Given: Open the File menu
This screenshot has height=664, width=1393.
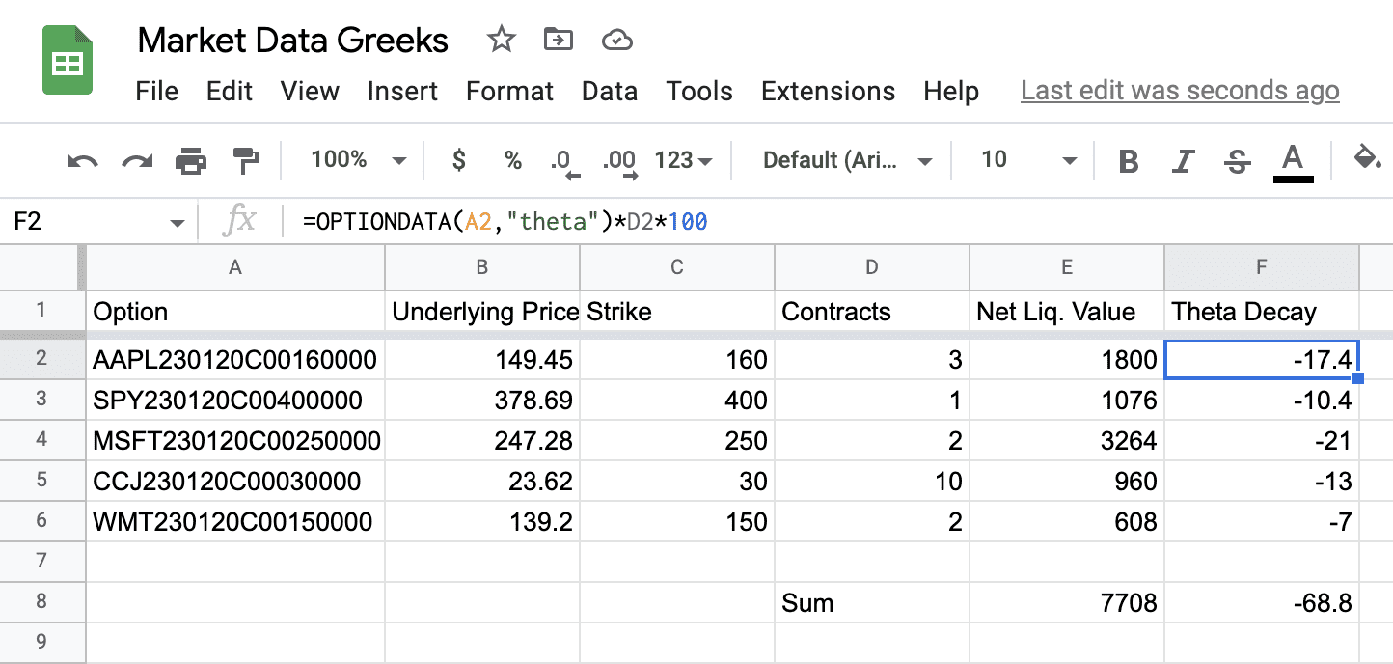Looking at the screenshot, I should pos(157,92).
